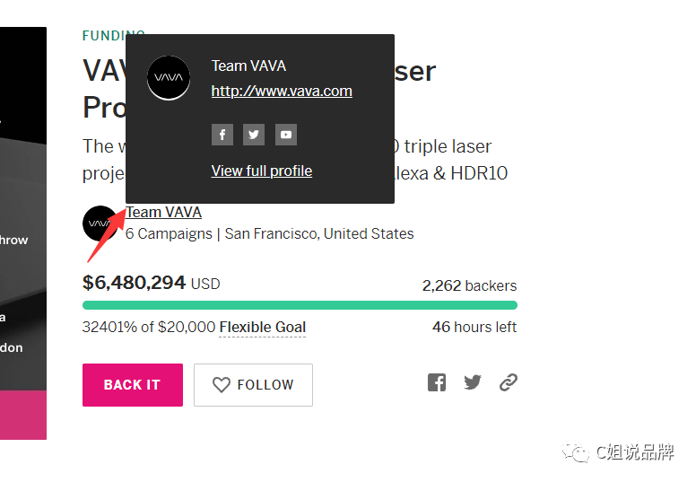
Task: Click the FUNDING label above the title
Action: pyautogui.click(x=102, y=35)
